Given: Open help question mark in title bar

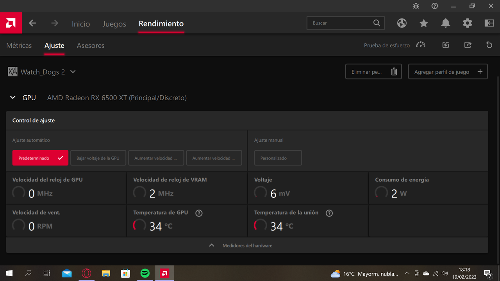Looking at the screenshot, I should pyautogui.click(x=435, y=6).
